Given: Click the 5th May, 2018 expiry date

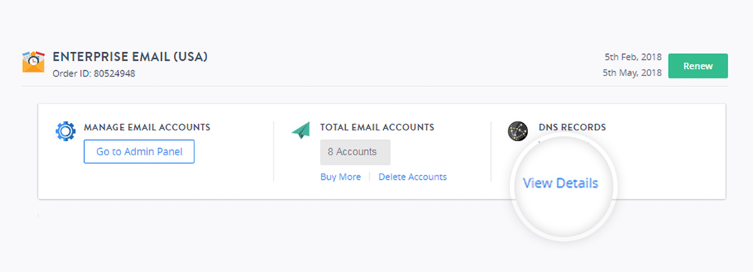Looking at the screenshot, I should tap(632, 72).
